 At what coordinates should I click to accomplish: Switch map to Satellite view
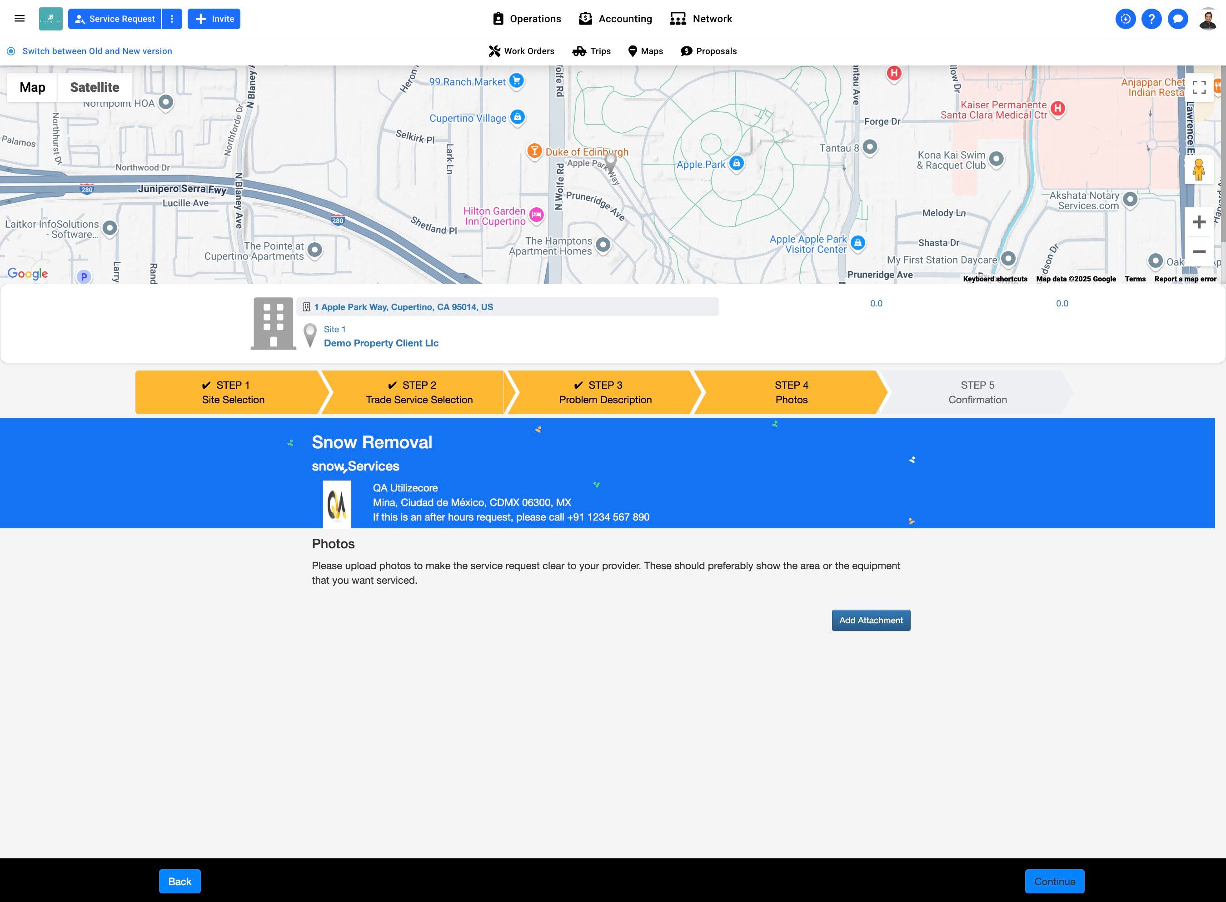[x=95, y=87]
